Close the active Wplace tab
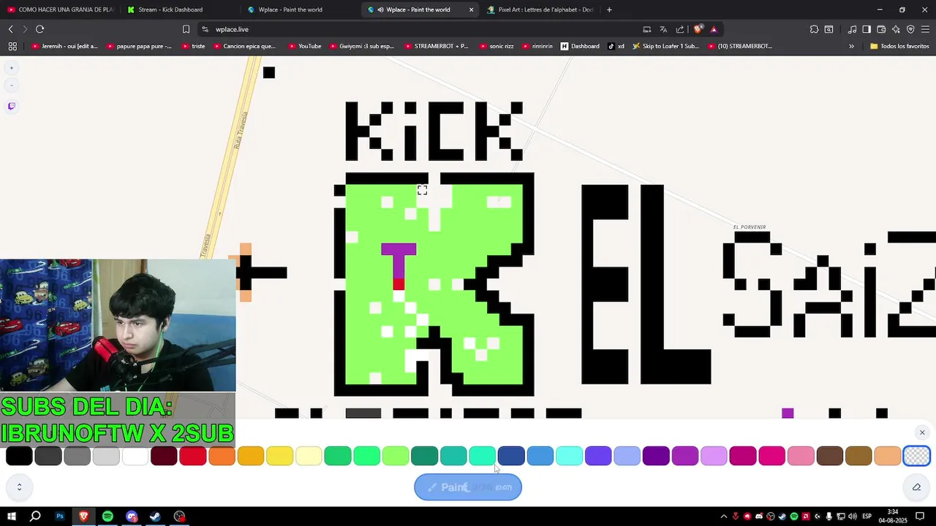This screenshot has height=526, width=936. [471, 9]
